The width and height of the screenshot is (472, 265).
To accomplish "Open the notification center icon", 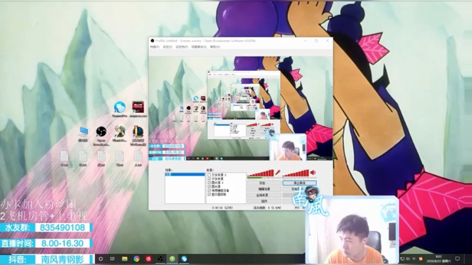I will [458, 258].
